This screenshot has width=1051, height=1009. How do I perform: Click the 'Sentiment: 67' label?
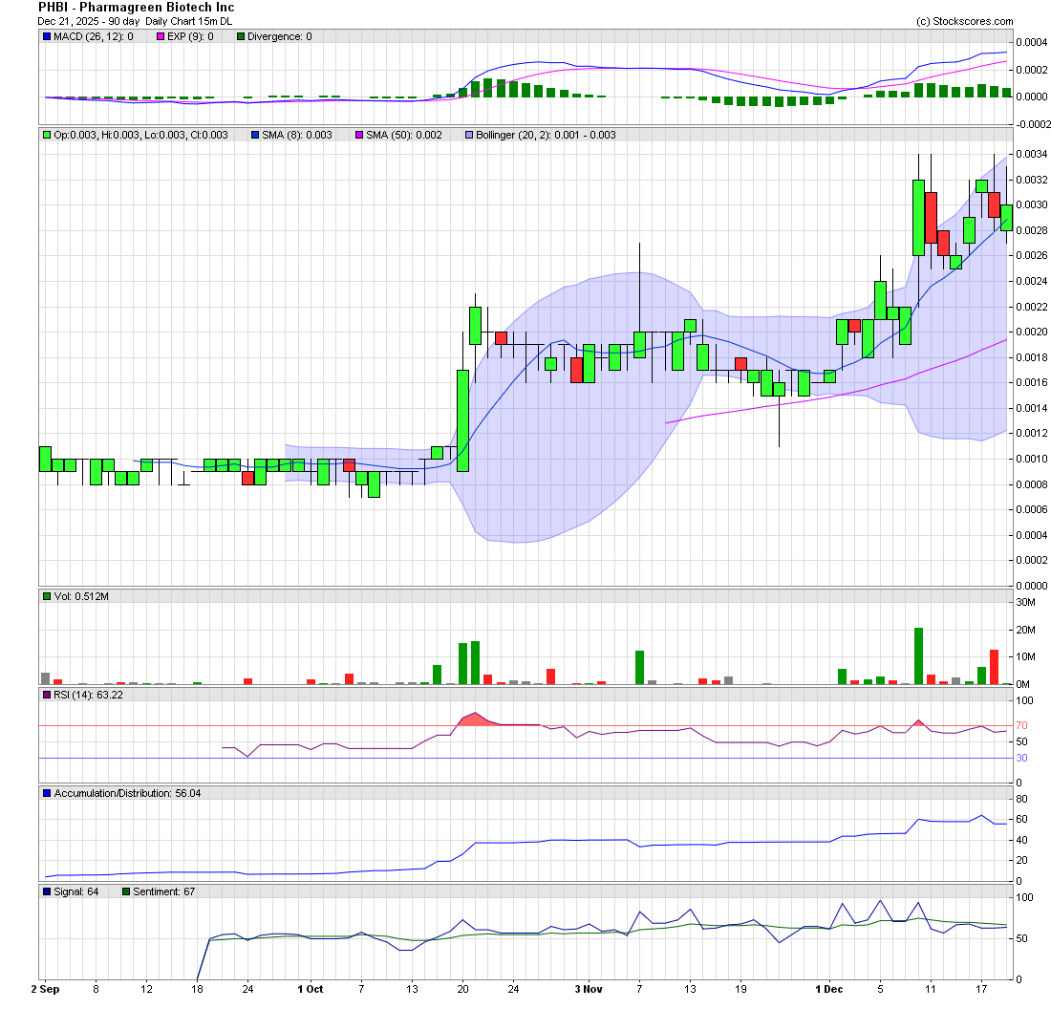point(164,891)
